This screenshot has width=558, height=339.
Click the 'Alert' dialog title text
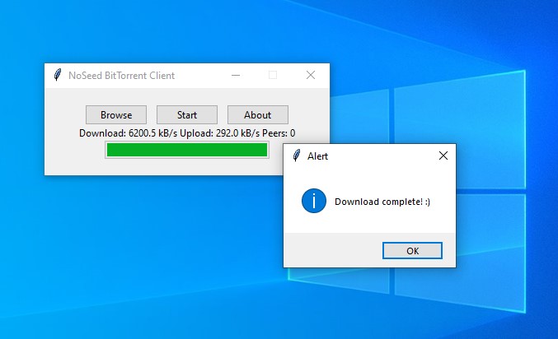(x=317, y=156)
